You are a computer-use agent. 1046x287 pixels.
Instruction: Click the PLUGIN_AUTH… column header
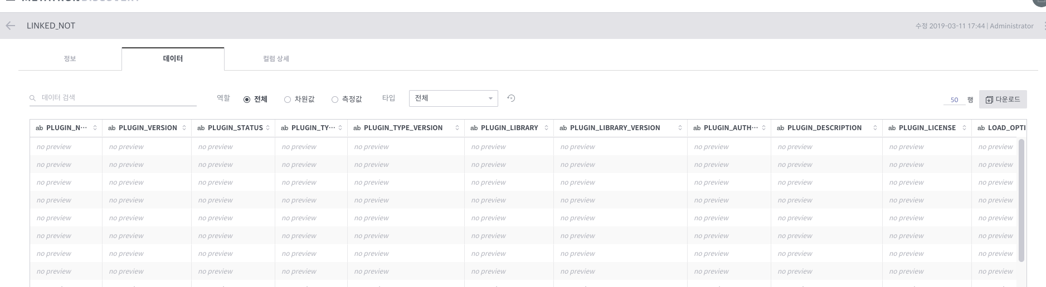coord(731,128)
